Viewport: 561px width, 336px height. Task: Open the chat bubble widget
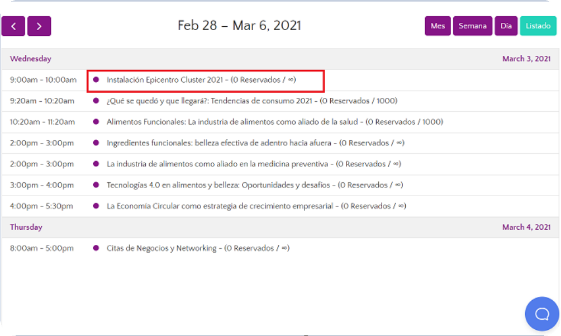[541, 314]
